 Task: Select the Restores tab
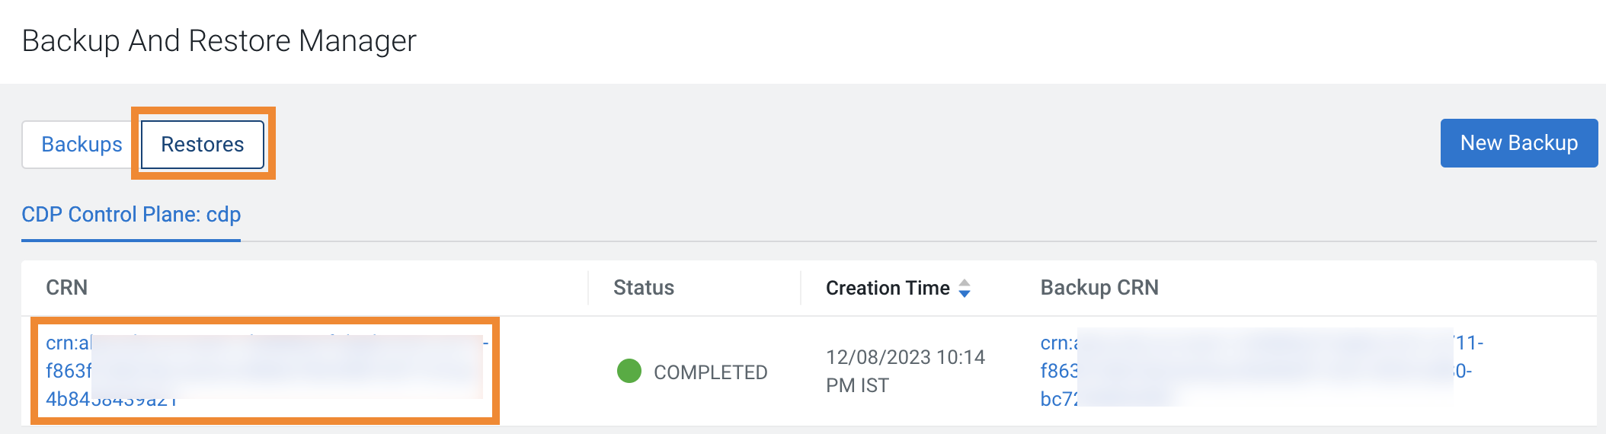[x=203, y=145]
